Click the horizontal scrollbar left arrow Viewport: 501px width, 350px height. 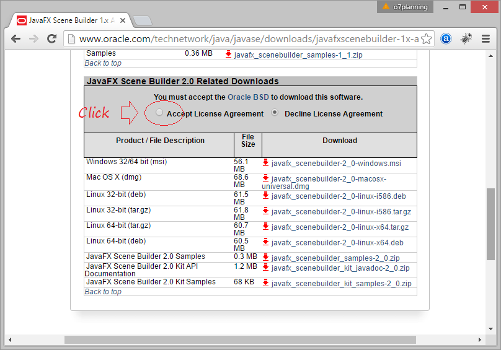click(10, 340)
